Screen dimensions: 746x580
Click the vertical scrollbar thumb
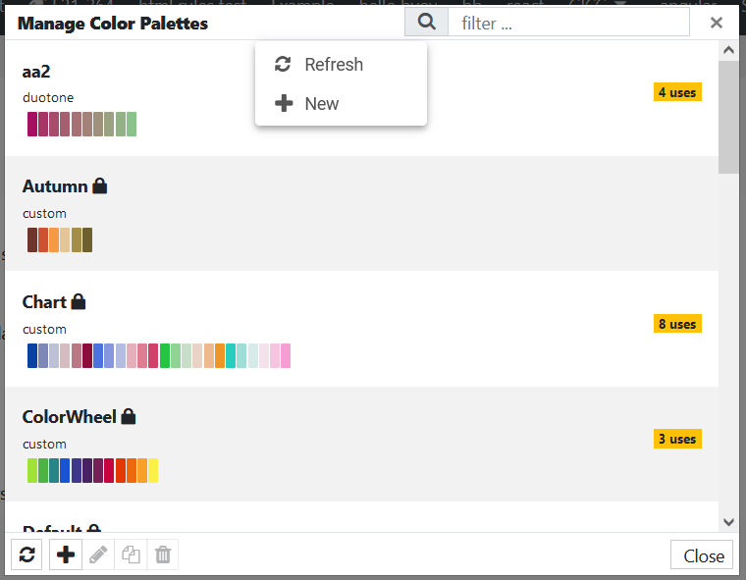728,117
